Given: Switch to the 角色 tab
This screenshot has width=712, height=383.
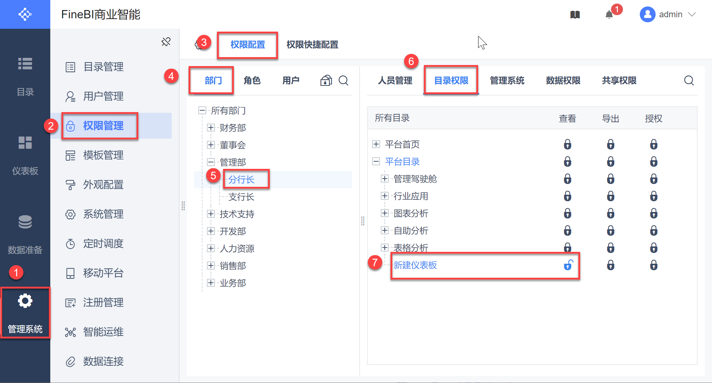Looking at the screenshot, I should (x=252, y=80).
